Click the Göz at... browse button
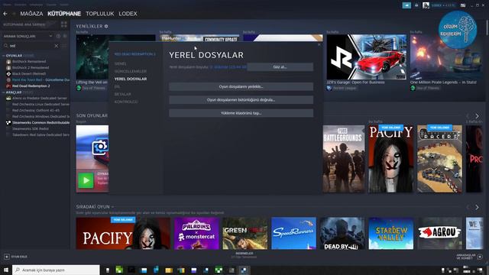Viewport: 489px width, 275px height. tap(280, 66)
